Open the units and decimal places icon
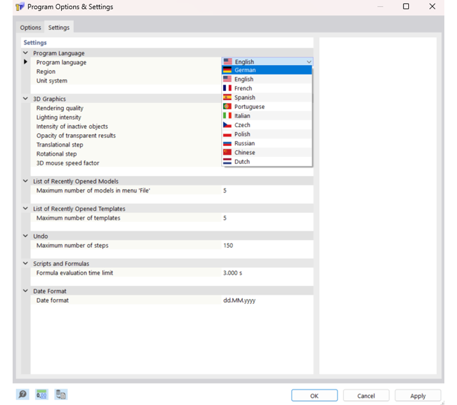The image size is (457, 405). click(41, 395)
